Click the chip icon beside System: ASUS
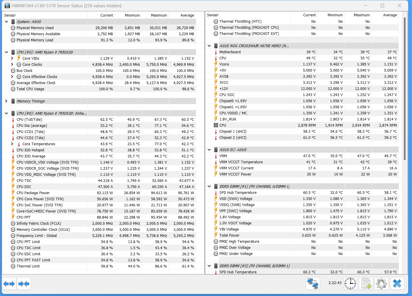The height and width of the screenshot is (296, 412). click(x=13, y=22)
